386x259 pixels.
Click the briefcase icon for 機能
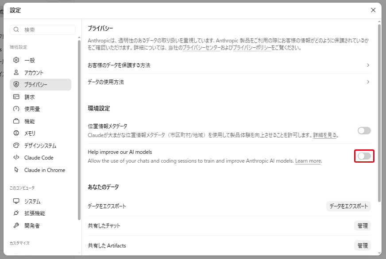pyautogui.click(x=16, y=121)
